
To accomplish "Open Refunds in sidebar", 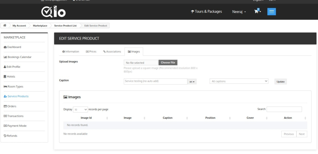I will (11, 136).
